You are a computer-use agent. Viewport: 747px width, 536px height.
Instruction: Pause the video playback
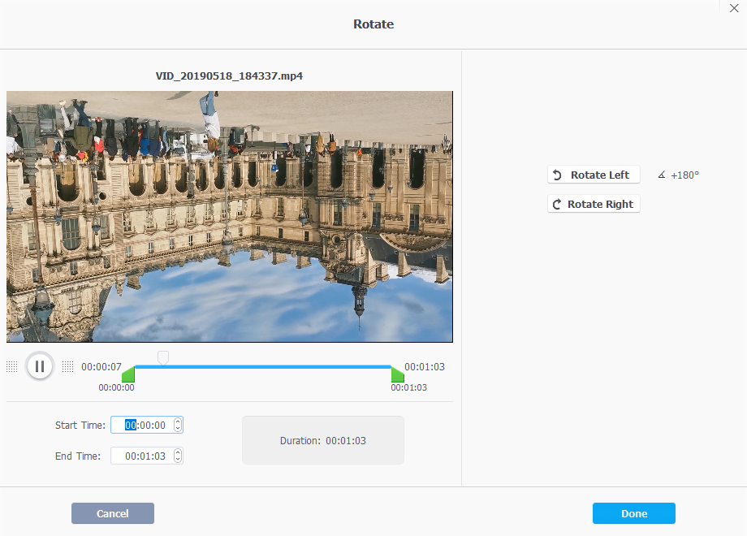coord(39,366)
